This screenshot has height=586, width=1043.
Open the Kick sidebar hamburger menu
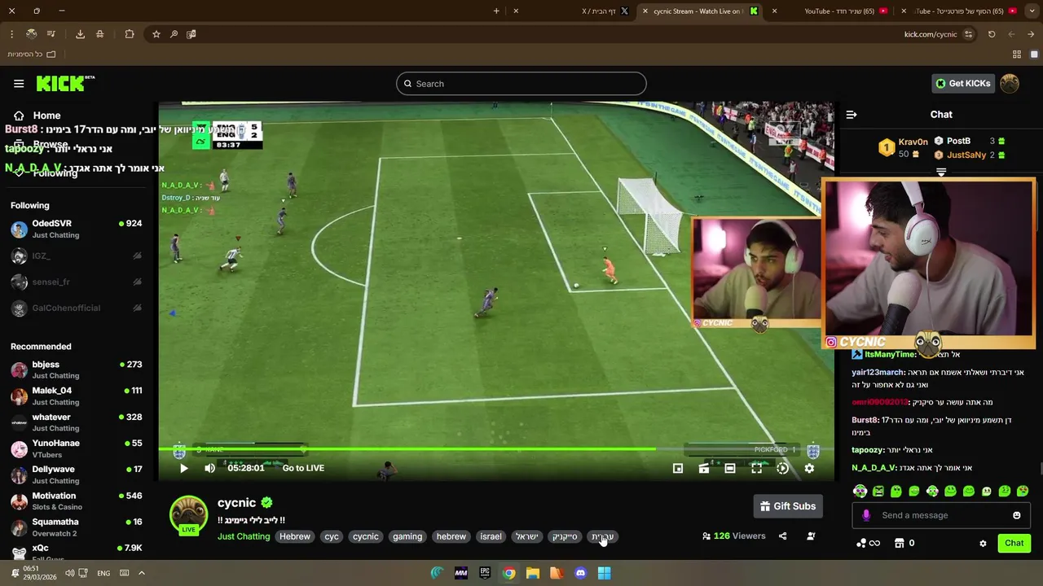tap(19, 83)
